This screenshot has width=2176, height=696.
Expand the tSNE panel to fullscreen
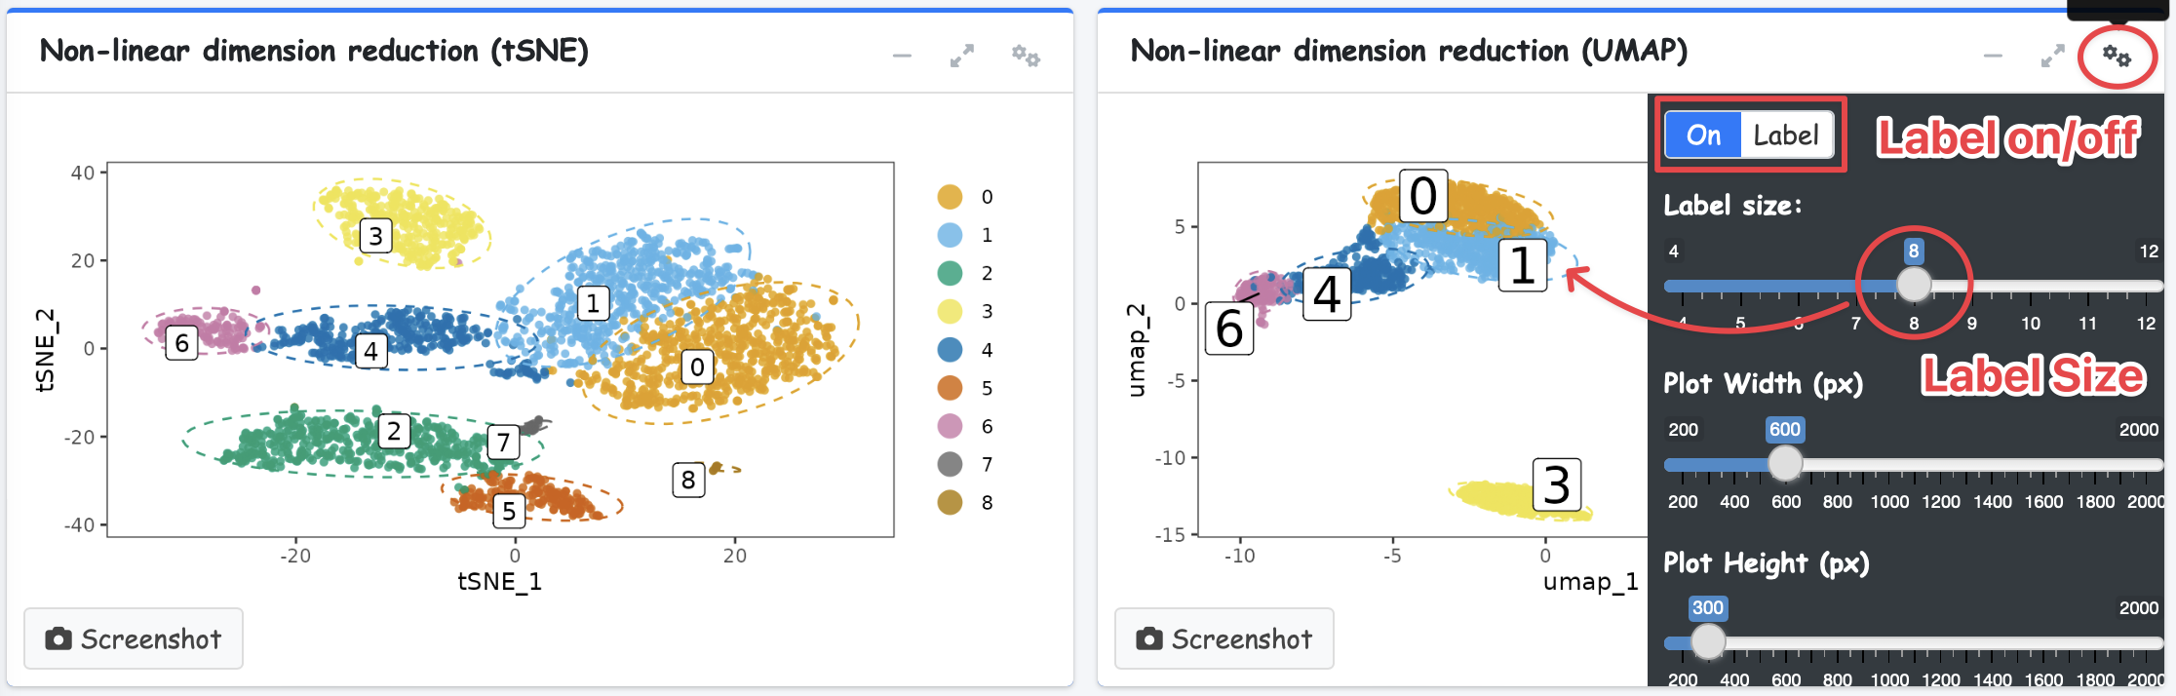click(962, 56)
